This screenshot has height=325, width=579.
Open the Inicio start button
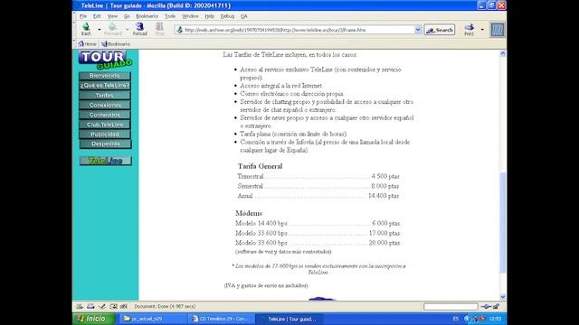93,319
